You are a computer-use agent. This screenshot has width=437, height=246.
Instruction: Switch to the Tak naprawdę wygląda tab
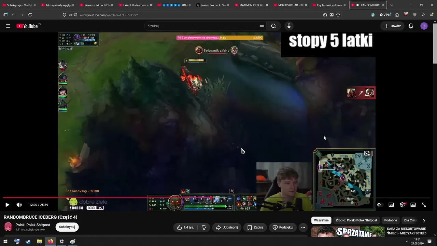(58, 5)
